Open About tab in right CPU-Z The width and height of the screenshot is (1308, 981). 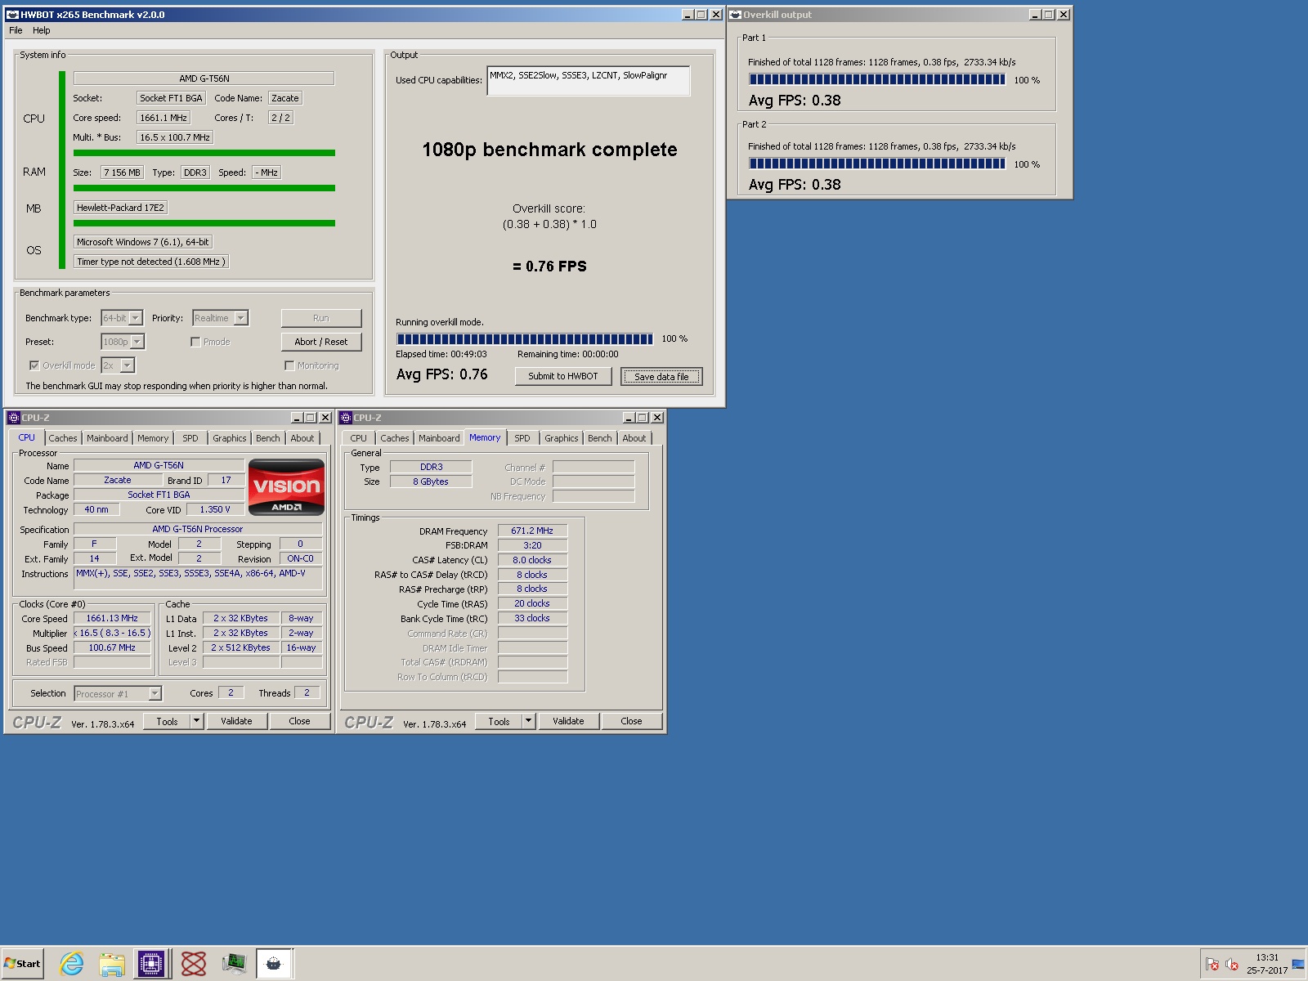point(634,438)
